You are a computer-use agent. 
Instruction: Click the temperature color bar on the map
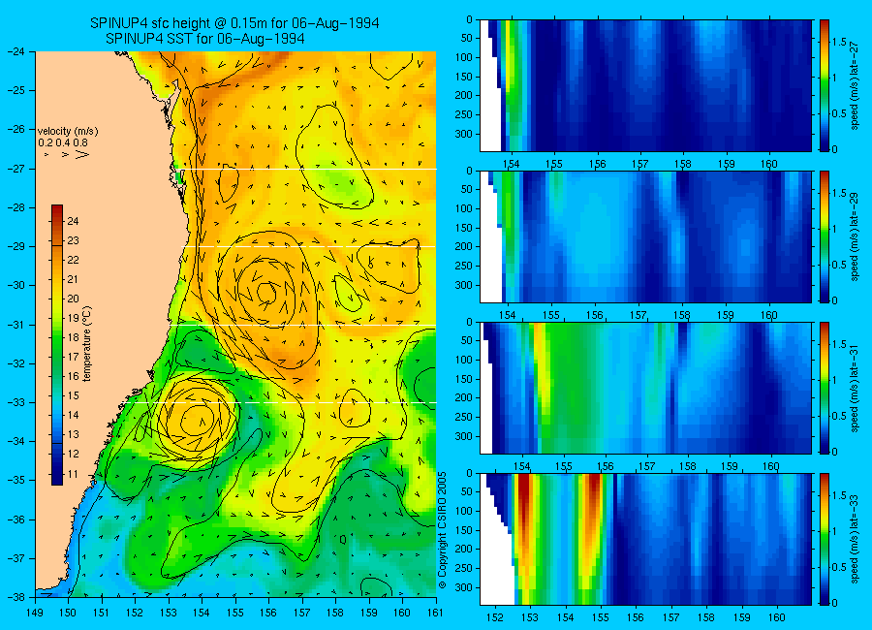pos(57,345)
